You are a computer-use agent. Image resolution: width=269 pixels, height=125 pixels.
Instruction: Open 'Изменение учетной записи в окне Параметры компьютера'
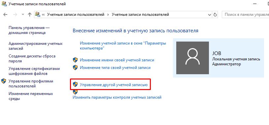click(x=123, y=46)
